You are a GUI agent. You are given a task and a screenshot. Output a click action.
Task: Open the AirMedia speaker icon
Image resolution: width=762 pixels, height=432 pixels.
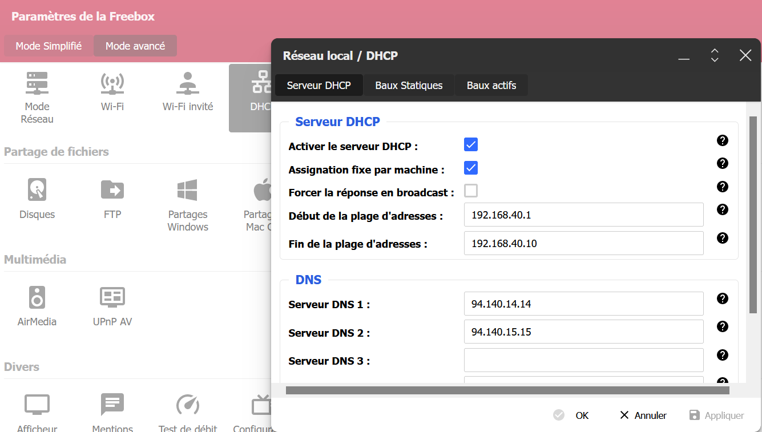[37, 297]
